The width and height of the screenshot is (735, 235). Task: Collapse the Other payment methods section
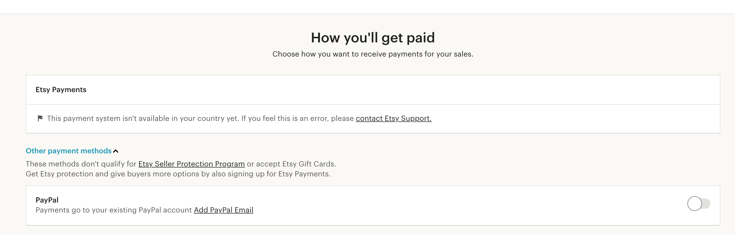coord(69,151)
